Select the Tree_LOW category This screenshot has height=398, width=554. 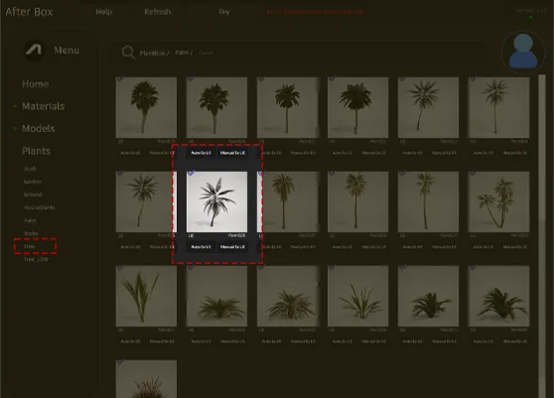(36, 259)
